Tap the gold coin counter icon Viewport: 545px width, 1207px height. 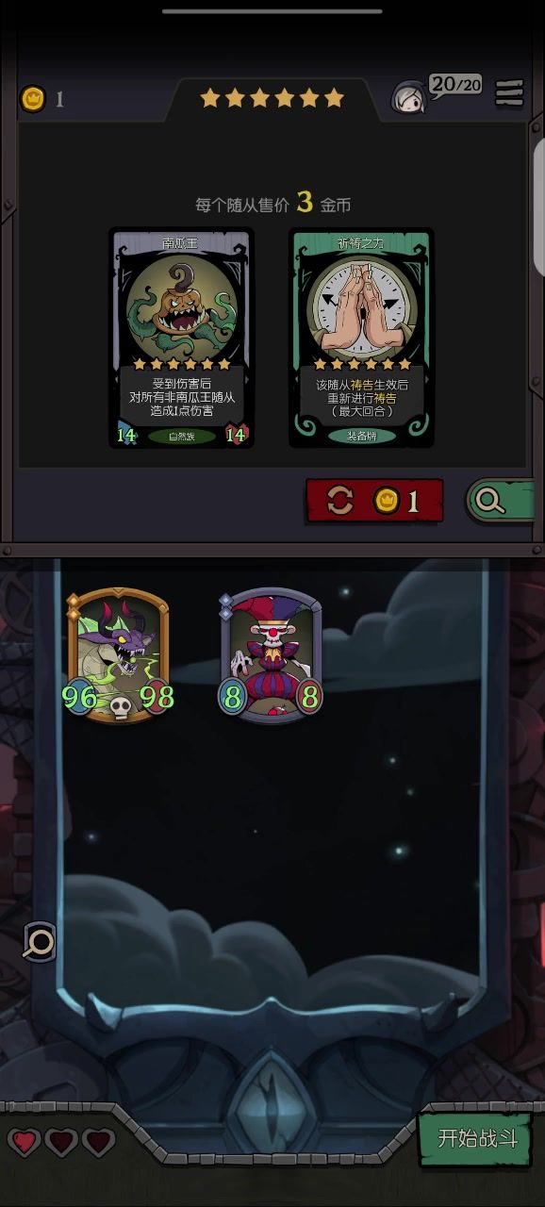point(33,99)
